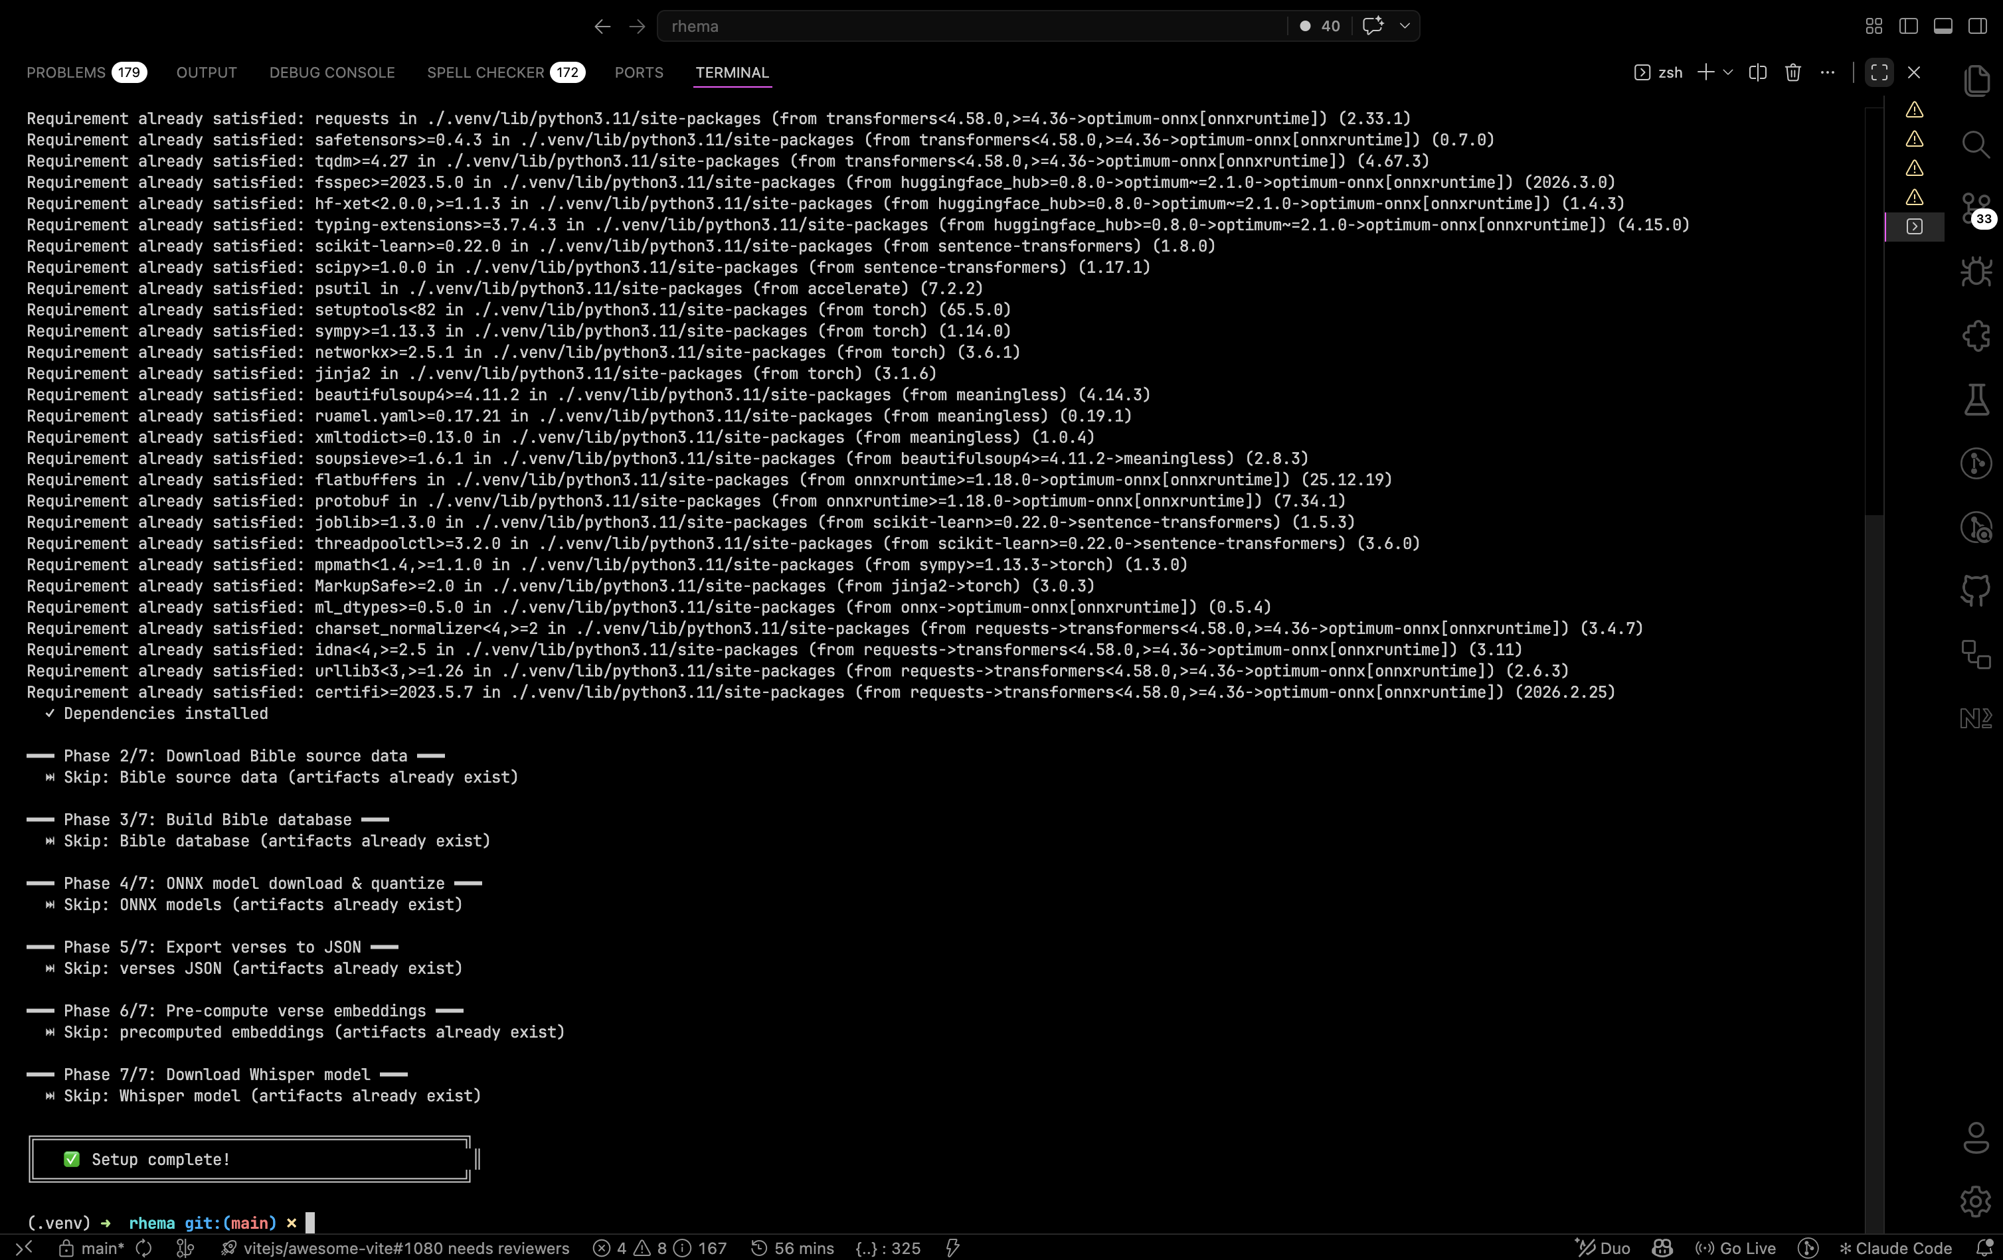Image resolution: width=2003 pixels, height=1260 pixels.
Task: Toggle the bottom panel layout icon
Action: click(1943, 27)
